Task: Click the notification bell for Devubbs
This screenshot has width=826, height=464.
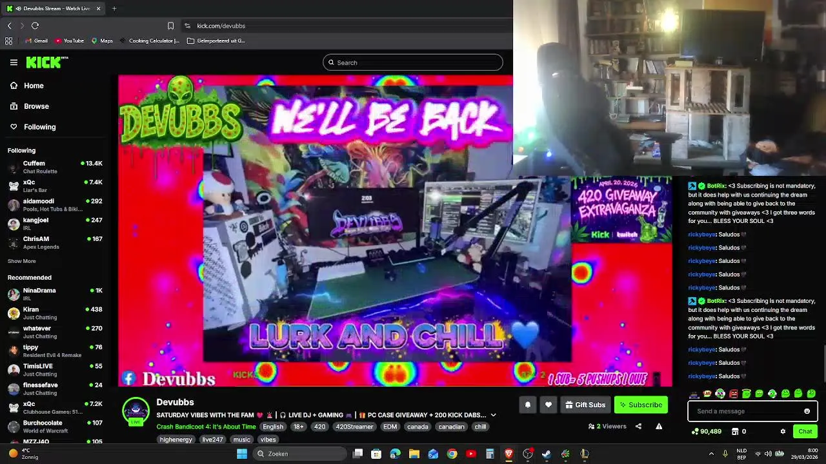Action: point(527,405)
